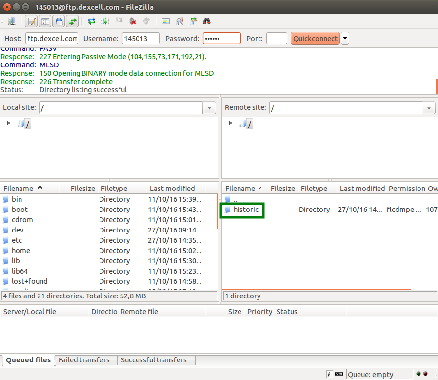The width and height of the screenshot is (438, 380).
Task: Click the Remote site path field
Action: click(346, 108)
